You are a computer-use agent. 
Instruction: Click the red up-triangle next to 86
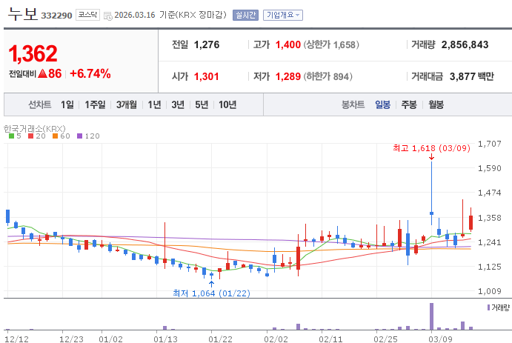43,73
